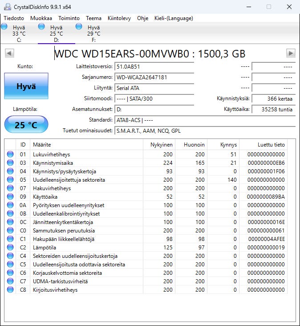This screenshot has height=326, width=300.
Task: Click the blue Hyvä health status button
Action: [26, 86]
